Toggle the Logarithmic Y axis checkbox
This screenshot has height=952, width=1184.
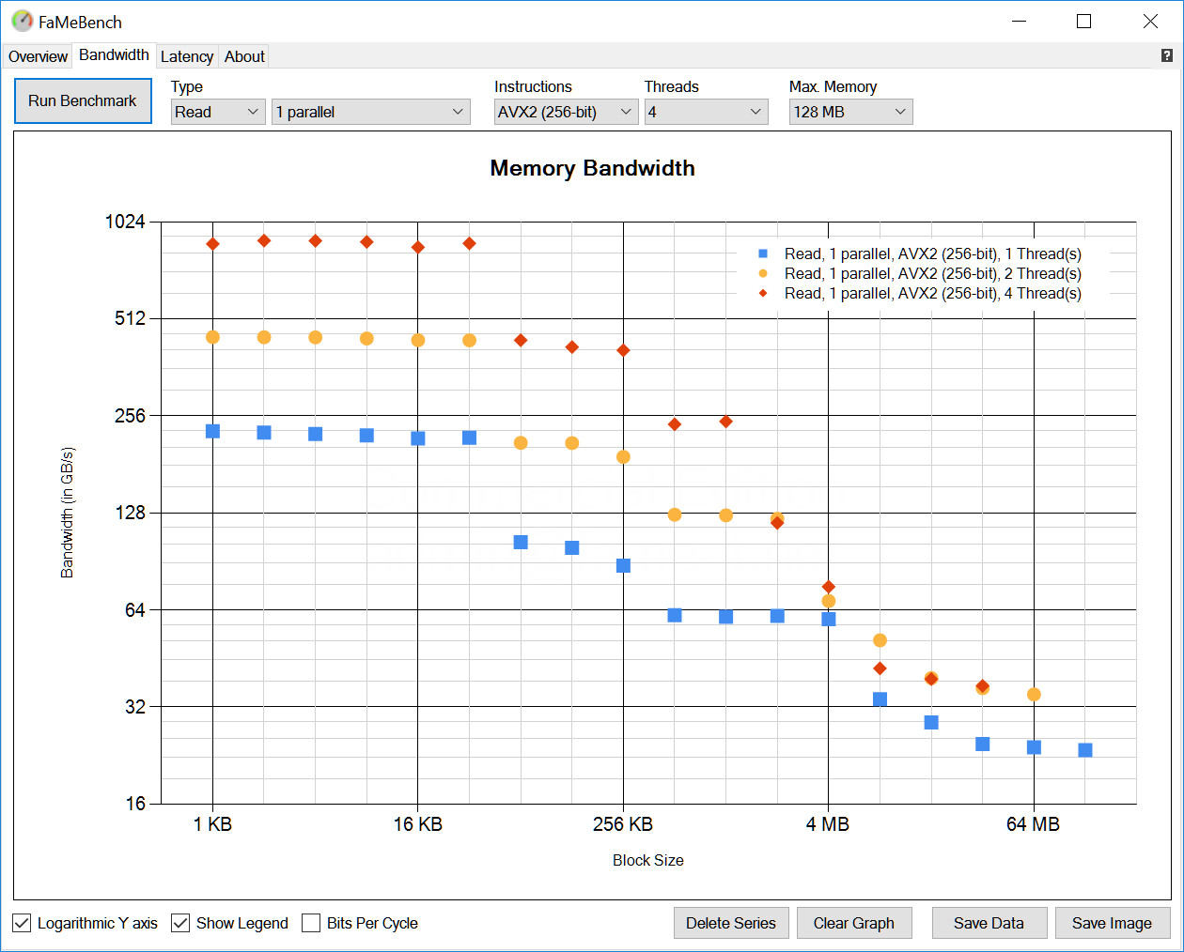pos(22,923)
